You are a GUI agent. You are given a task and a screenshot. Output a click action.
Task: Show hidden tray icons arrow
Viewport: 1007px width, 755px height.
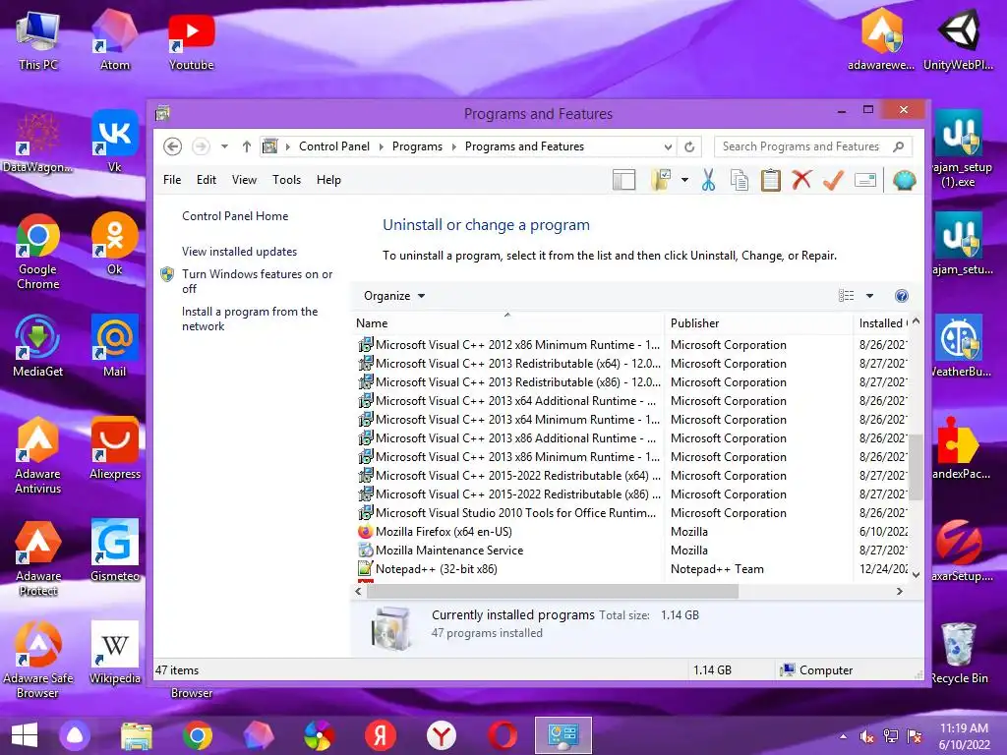point(843,736)
